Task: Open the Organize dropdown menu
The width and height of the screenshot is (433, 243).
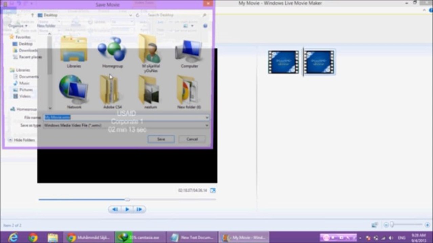Action: pyautogui.click(x=18, y=26)
